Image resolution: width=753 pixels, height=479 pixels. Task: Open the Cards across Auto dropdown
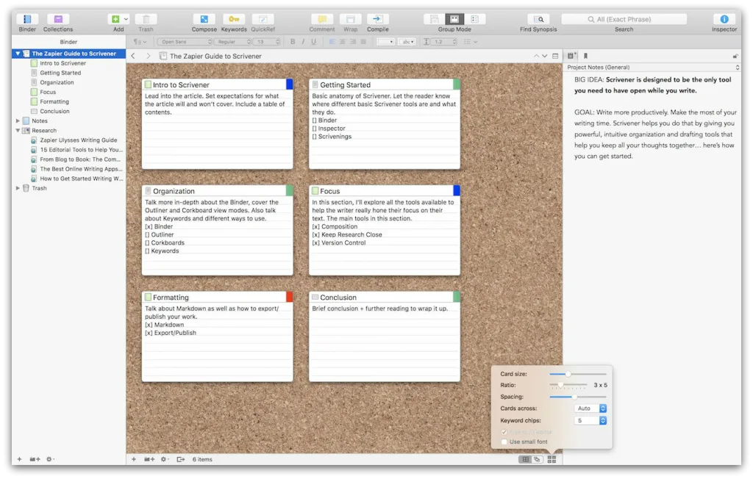[590, 408]
